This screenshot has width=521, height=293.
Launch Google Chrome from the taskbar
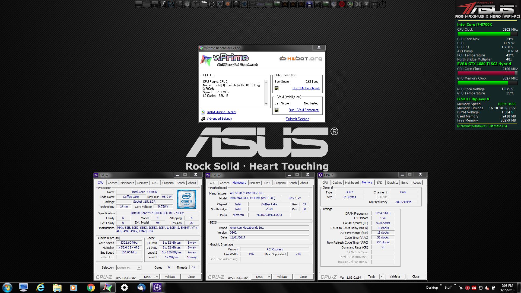[x=91, y=288]
